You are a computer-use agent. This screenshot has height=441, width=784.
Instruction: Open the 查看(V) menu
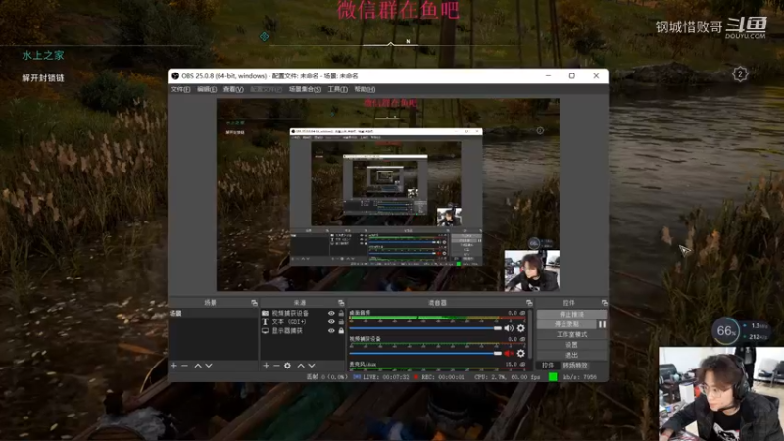click(233, 89)
